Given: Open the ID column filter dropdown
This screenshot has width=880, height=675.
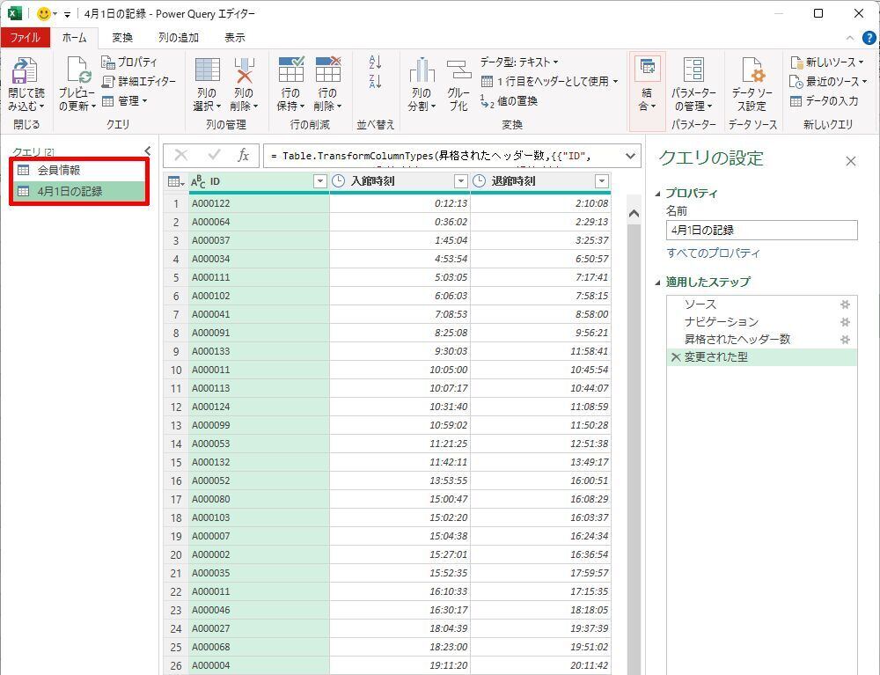Looking at the screenshot, I should (320, 181).
